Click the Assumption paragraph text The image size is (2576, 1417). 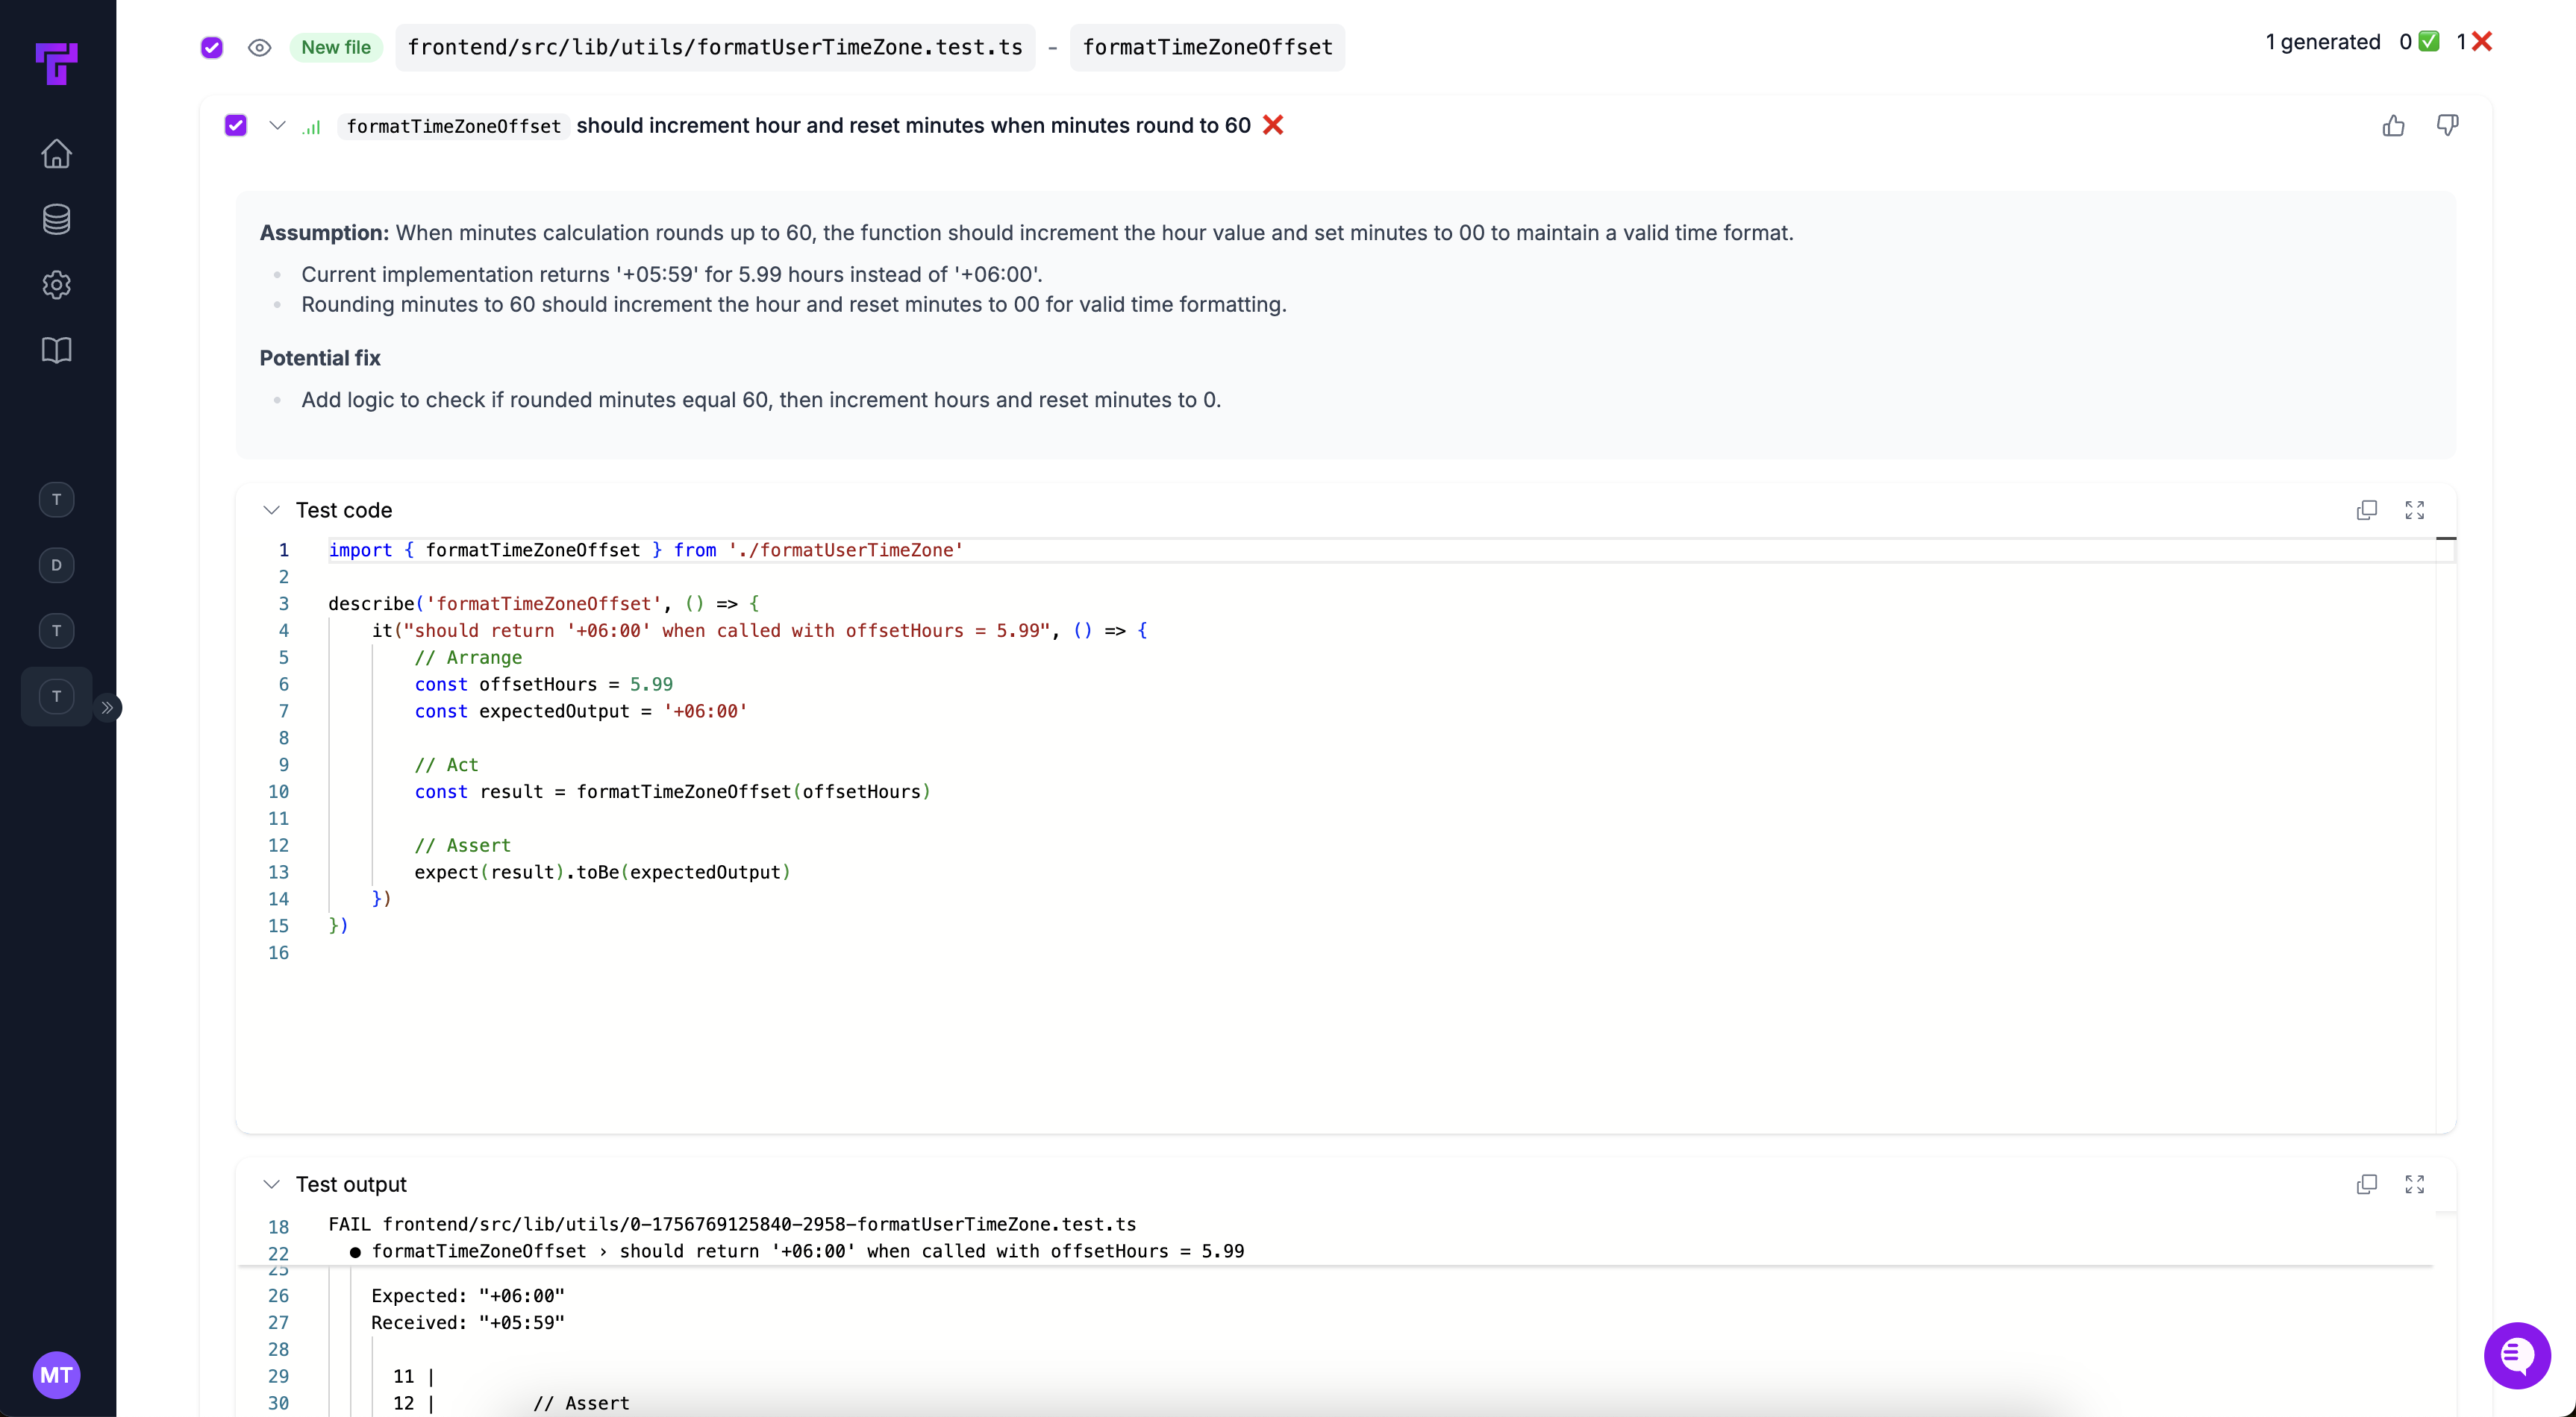coord(1026,233)
